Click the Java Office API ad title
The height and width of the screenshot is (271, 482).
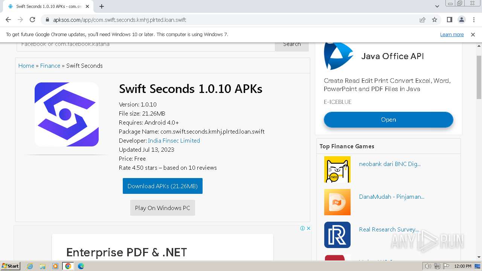coord(392,56)
